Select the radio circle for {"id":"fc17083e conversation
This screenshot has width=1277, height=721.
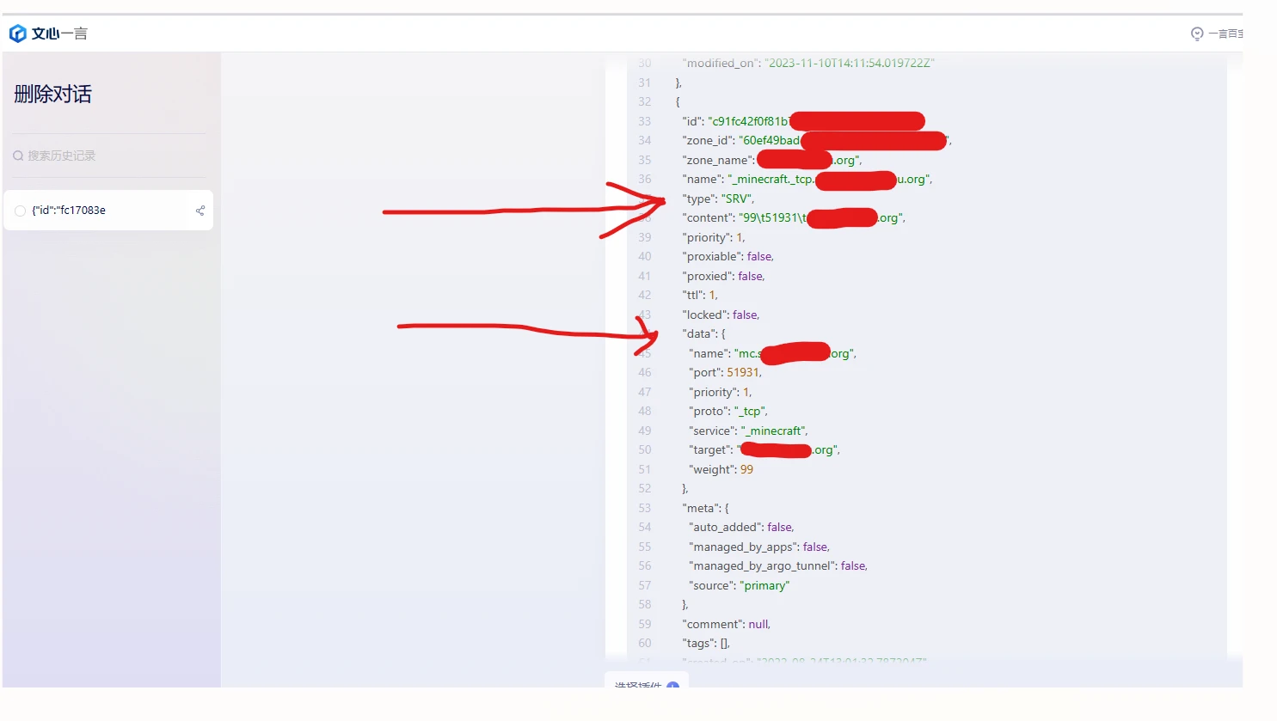point(21,211)
